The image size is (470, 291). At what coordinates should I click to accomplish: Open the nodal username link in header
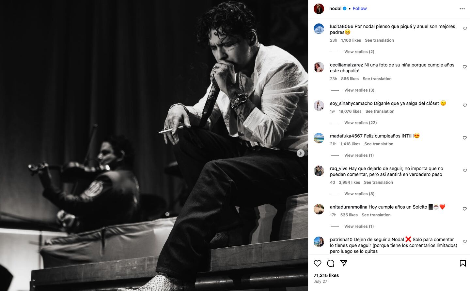(x=335, y=8)
